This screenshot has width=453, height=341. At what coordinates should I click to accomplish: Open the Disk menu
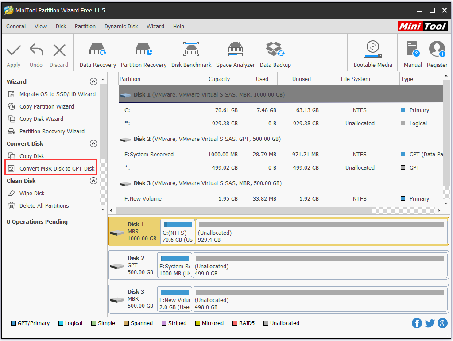[x=61, y=26]
